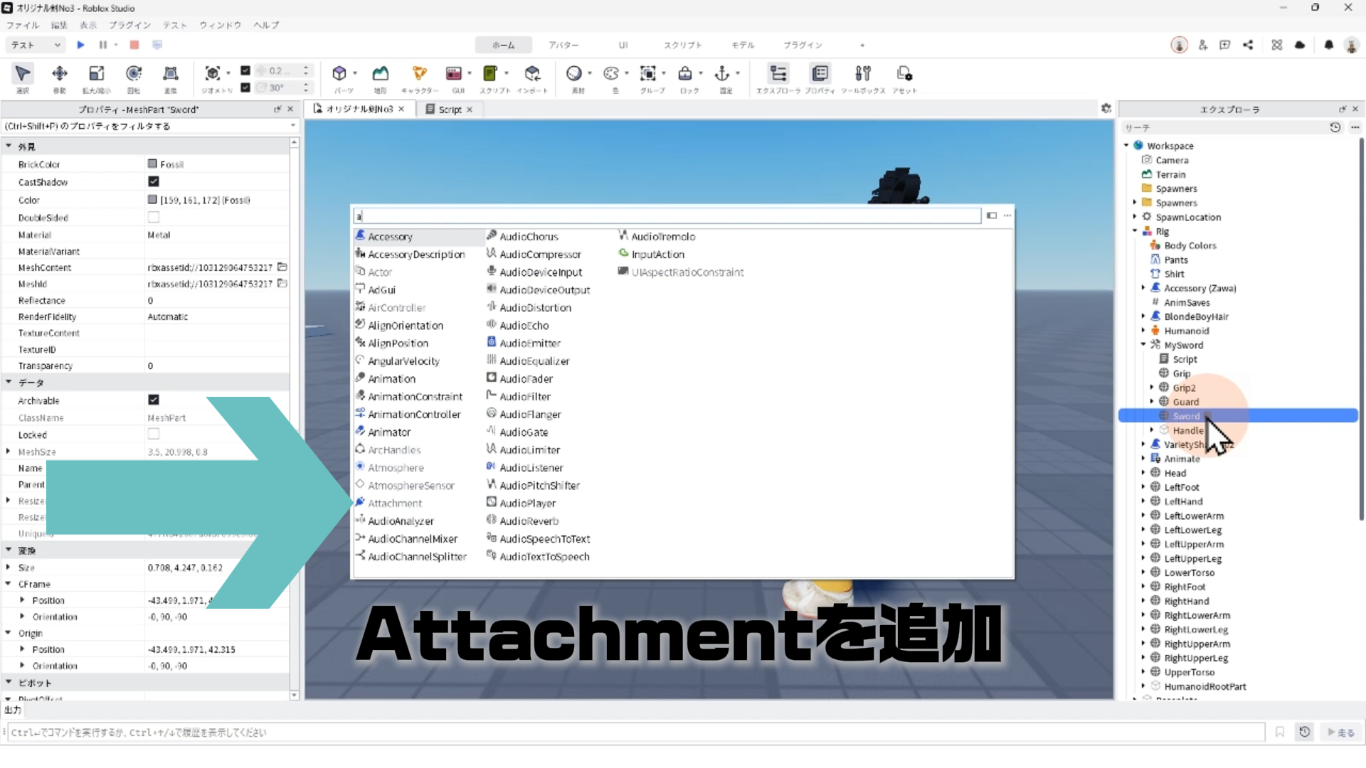Select the Rotate tool icon
This screenshot has height=768, width=1366.
(134, 73)
